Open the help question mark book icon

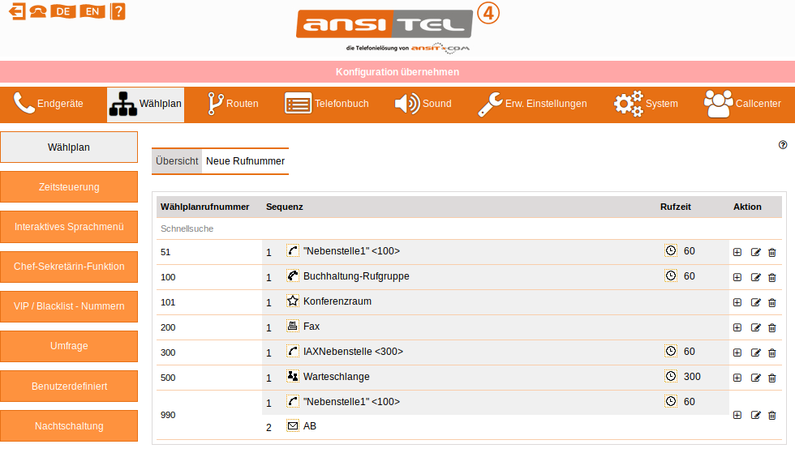118,11
